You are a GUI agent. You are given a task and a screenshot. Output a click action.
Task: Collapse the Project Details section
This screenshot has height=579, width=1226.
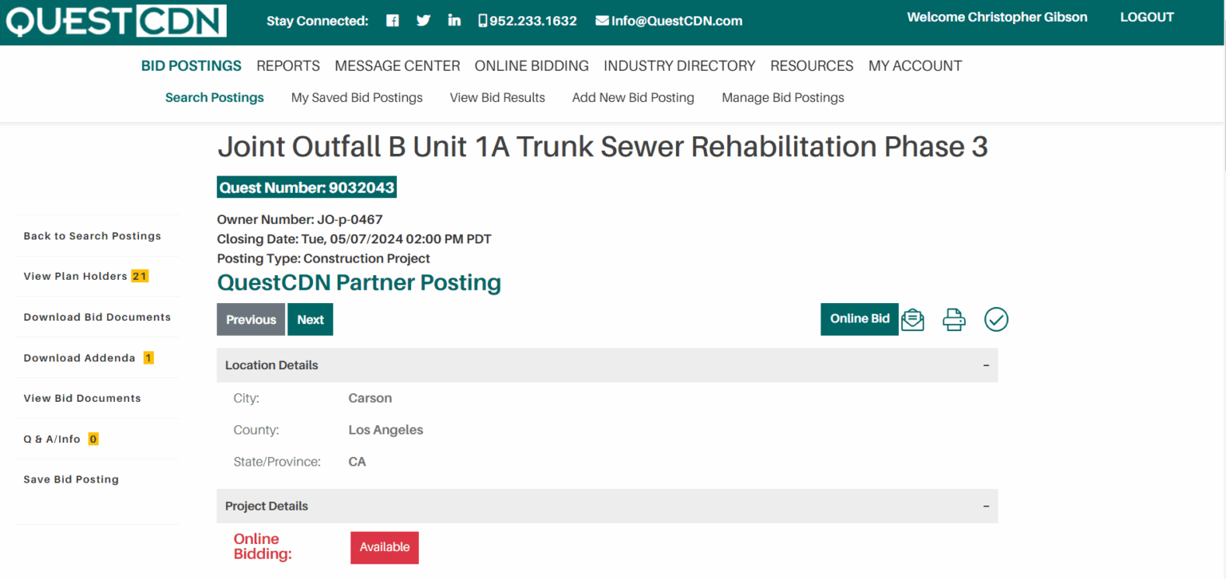point(986,506)
